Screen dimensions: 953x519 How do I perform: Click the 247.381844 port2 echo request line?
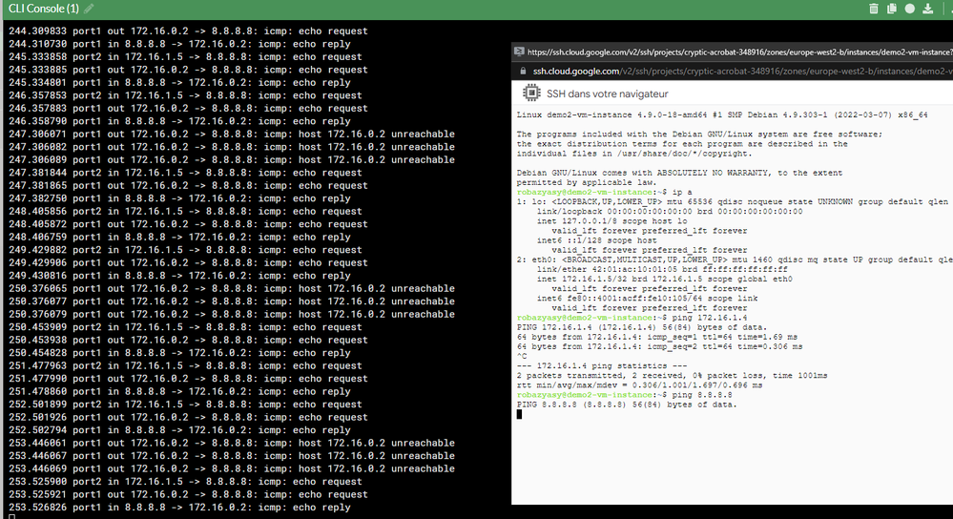[x=185, y=173]
